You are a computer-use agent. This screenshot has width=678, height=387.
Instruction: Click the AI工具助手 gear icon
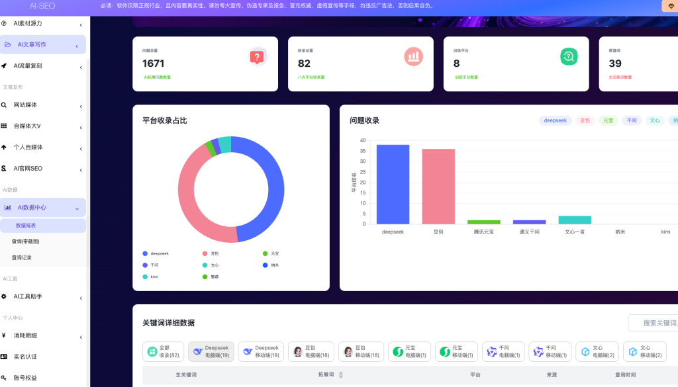pos(5,296)
